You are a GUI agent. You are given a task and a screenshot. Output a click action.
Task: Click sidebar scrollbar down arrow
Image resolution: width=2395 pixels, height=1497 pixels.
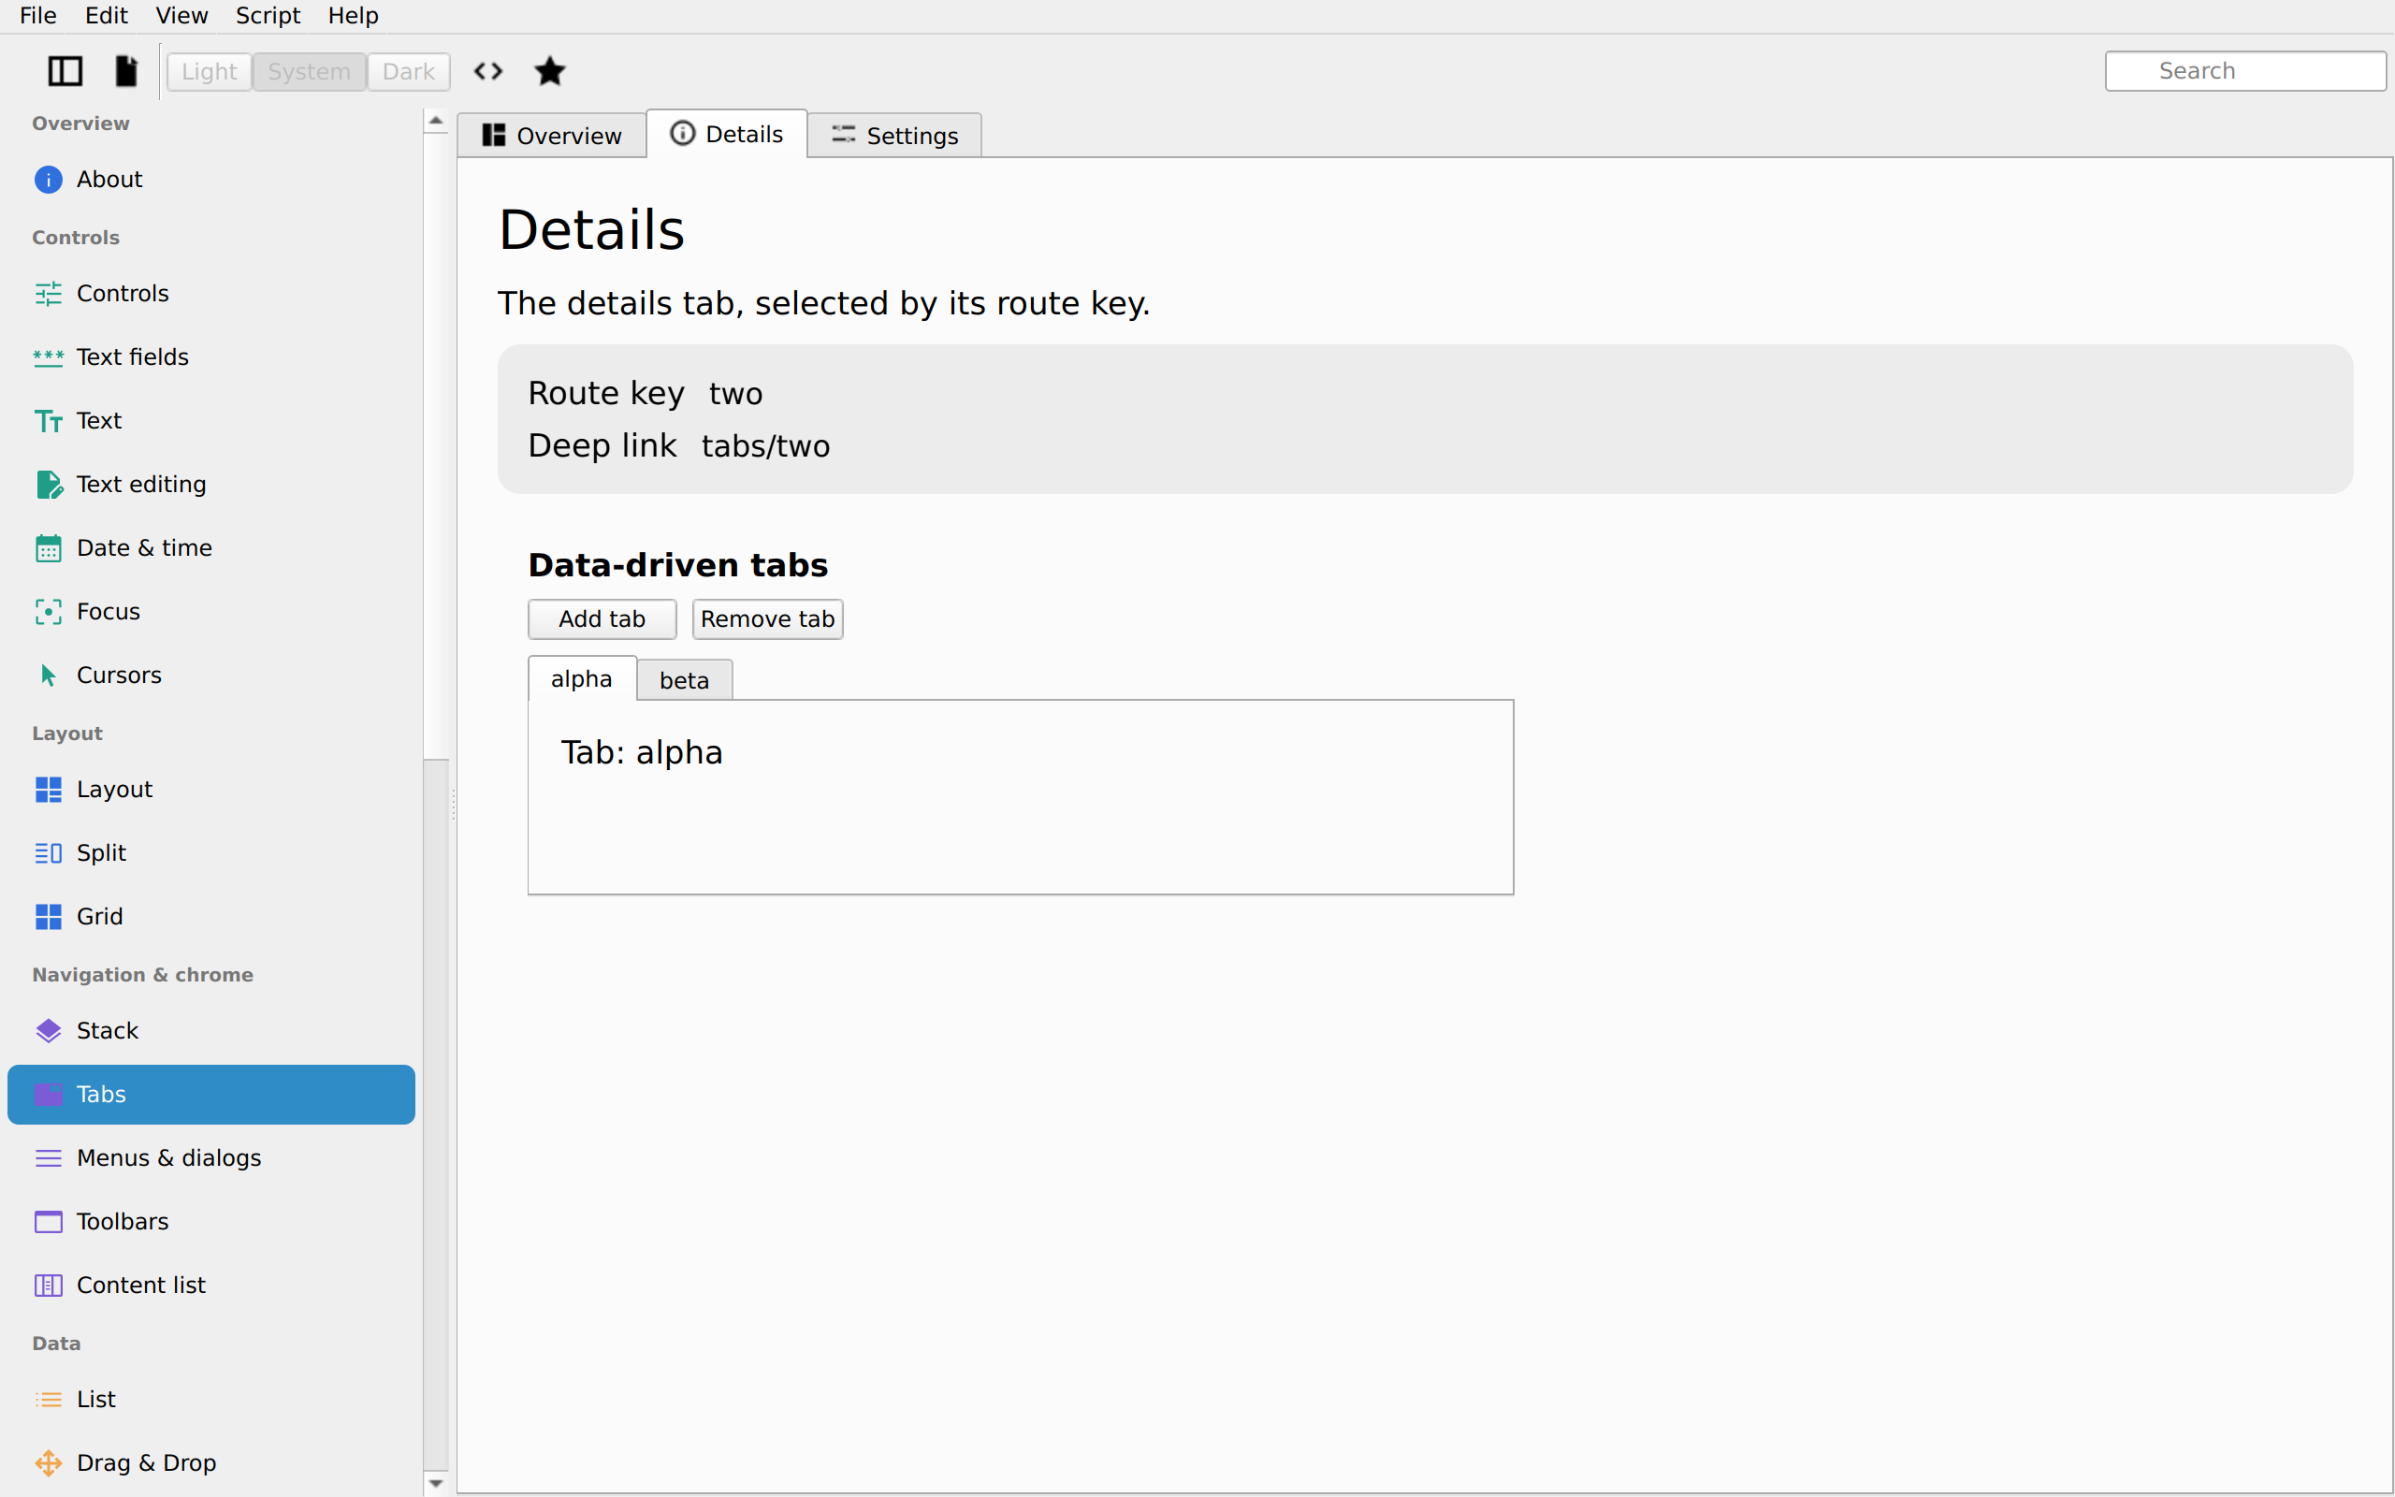435,1483
